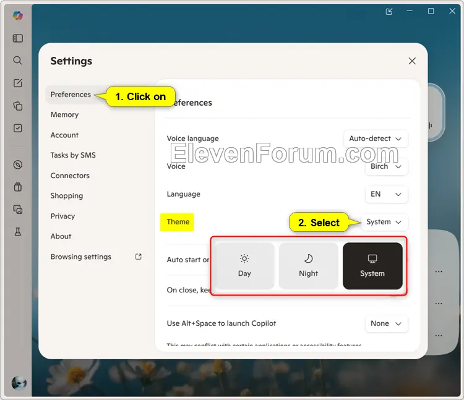This screenshot has height=400, width=464.
Task: Open the Discover compass icon
Action: coord(18,164)
